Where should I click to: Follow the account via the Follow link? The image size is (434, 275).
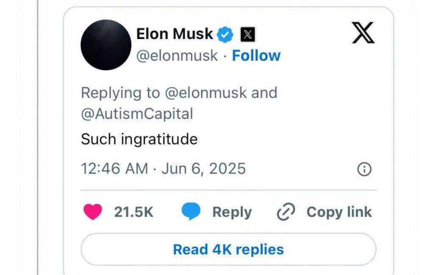[256, 56]
